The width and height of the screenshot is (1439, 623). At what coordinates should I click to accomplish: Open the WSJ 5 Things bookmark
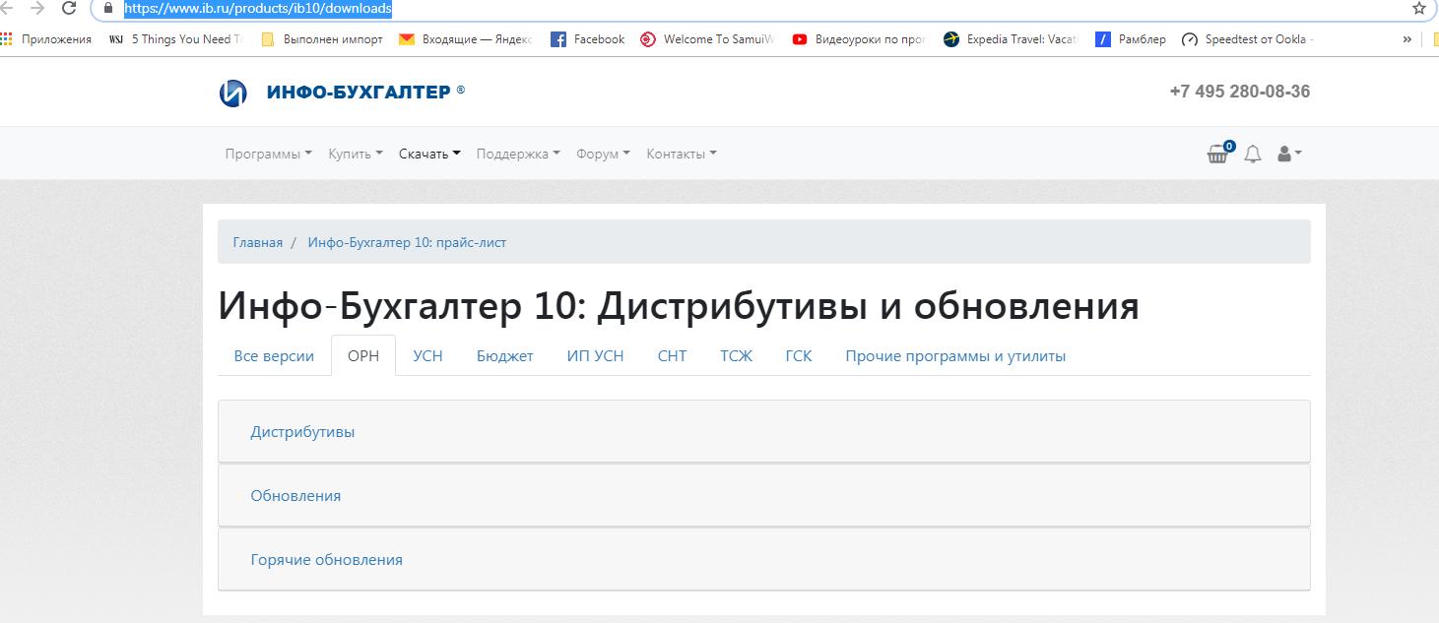coord(176,39)
